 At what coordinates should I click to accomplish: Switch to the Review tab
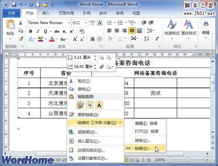pyautogui.click(x=119, y=13)
